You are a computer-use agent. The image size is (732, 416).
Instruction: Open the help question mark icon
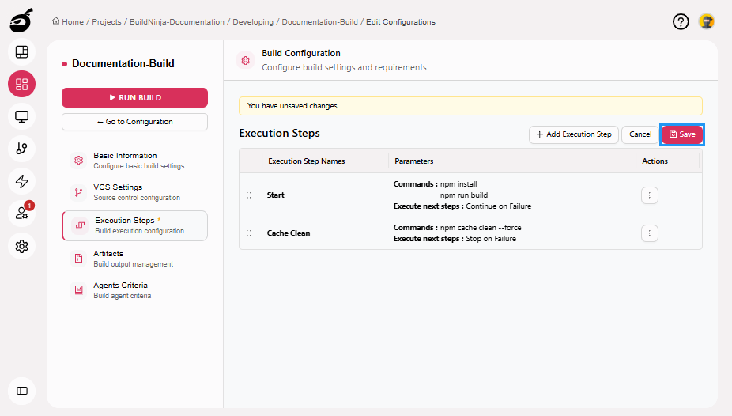point(681,21)
